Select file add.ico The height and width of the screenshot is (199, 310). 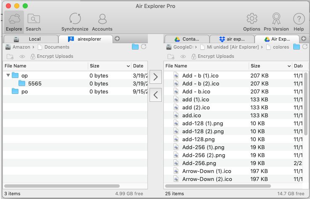[233, 115]
